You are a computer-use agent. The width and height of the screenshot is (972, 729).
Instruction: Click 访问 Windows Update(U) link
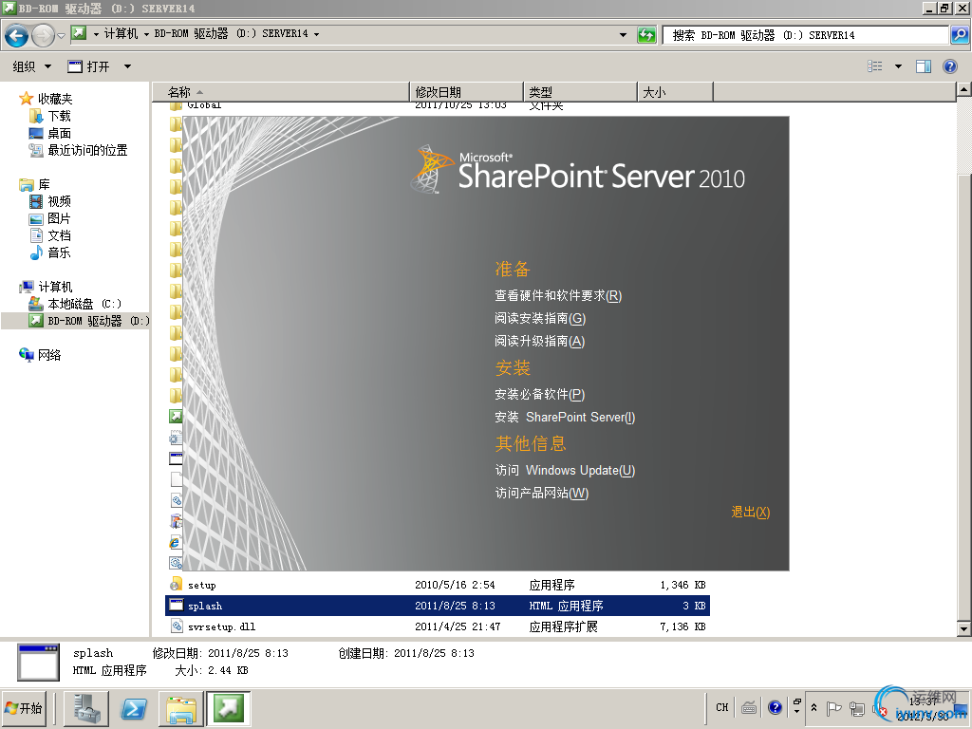[x=565, y=471]
